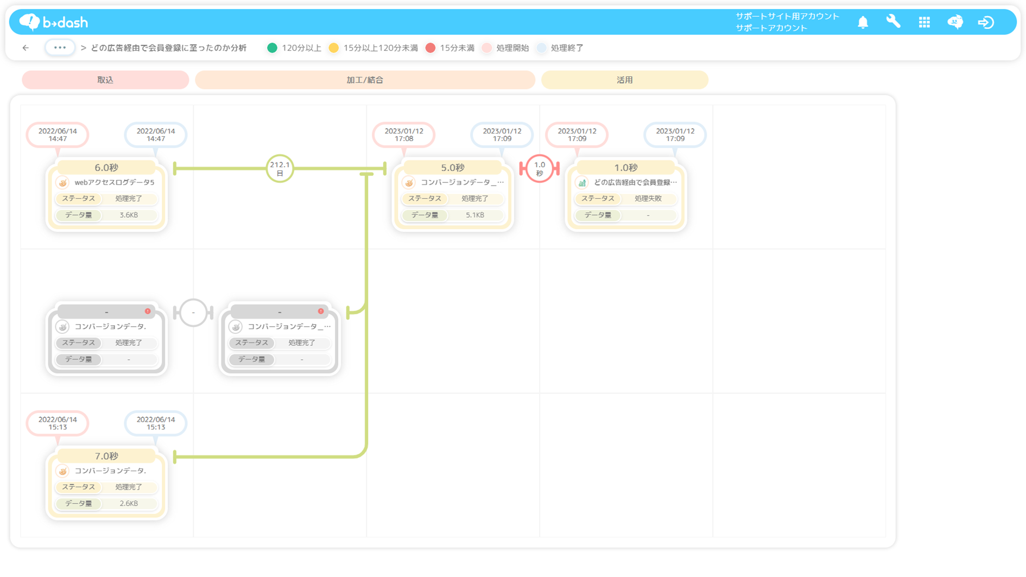Select the 加工/結合 stage tab

pos(365,80)
